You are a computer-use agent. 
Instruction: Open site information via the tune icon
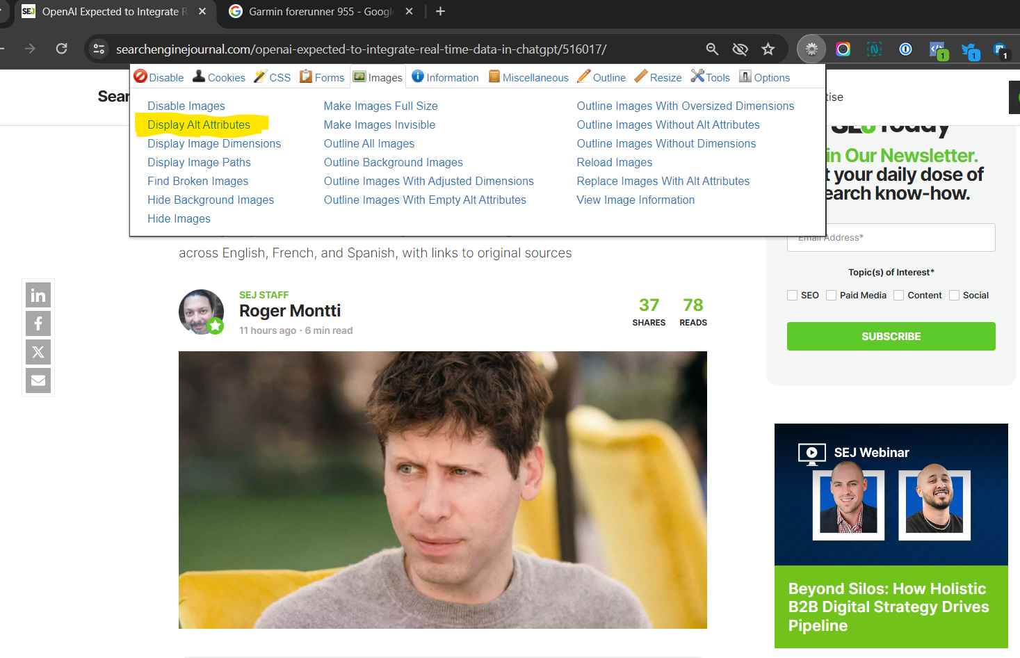(x=99, y=49)
